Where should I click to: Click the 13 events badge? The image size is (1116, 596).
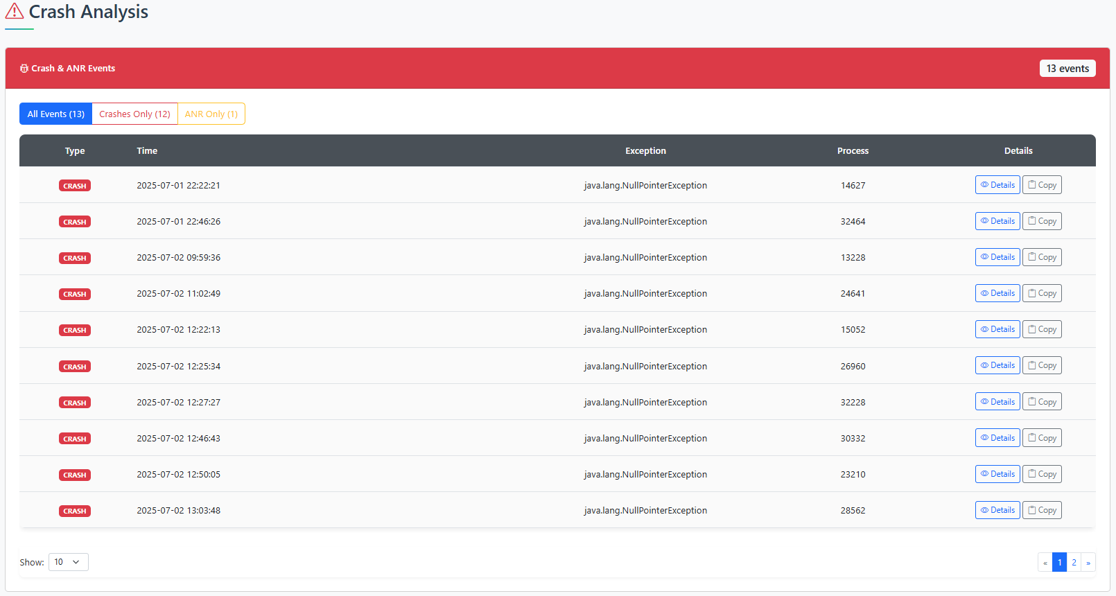pyautogui.click(x=1067, y=69)
